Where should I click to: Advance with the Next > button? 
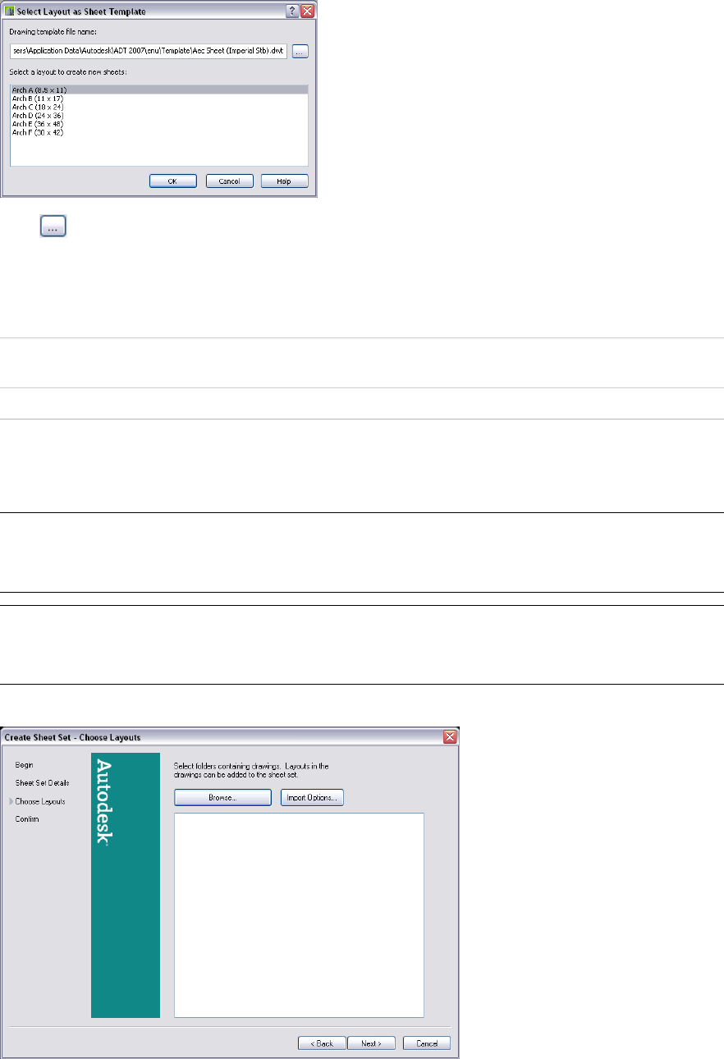[x=371, y=1043]
